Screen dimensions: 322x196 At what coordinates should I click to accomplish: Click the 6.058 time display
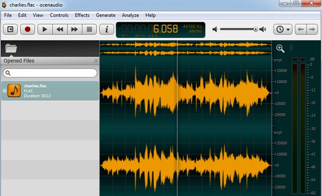[x=165, y=29]
